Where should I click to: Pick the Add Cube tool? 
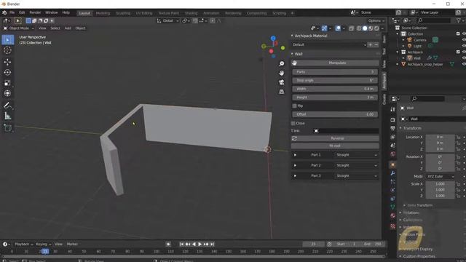[8, 128]
